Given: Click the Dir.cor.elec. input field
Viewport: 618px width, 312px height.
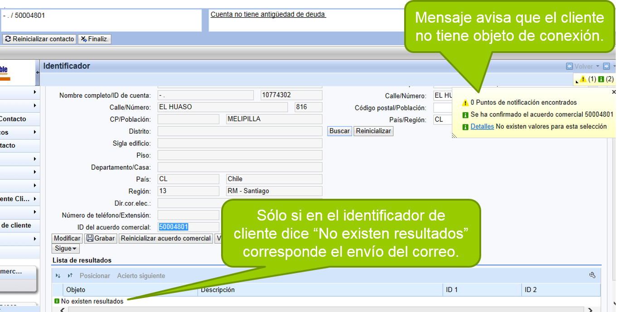Looking at the screenshot, I should pos(240,203).
